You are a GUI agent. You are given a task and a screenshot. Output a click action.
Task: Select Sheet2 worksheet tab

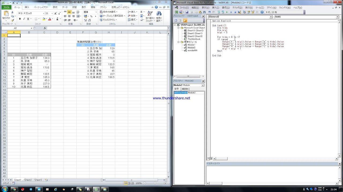[x=28, y=180]
